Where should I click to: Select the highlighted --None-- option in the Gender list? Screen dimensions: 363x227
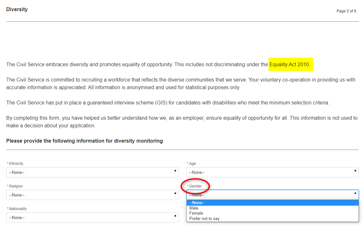pyautogui.click(x=272, y=203)
